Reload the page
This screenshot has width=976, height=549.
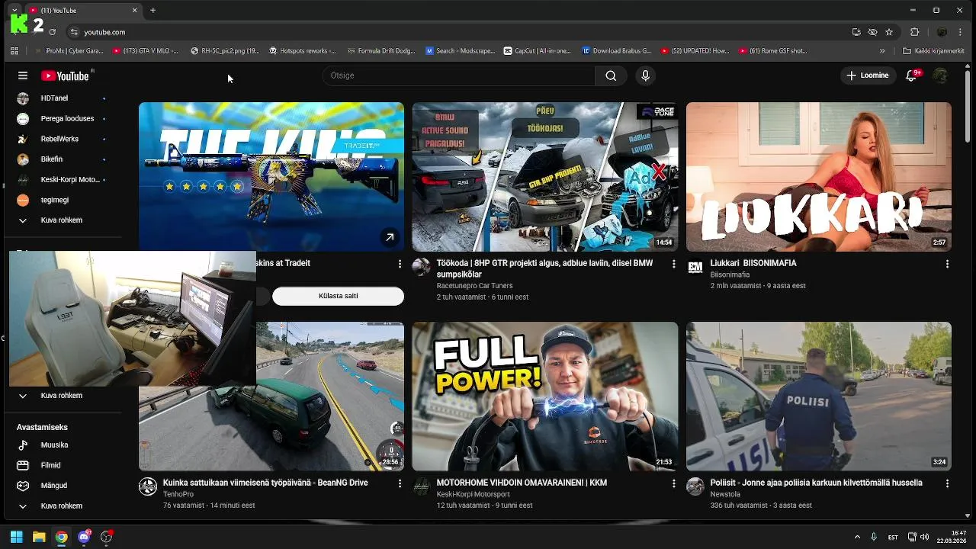52,32
